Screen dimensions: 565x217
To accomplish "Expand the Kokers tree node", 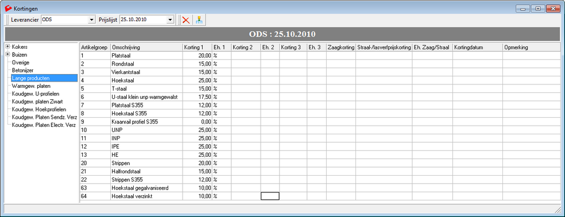I will coord(7,47).
